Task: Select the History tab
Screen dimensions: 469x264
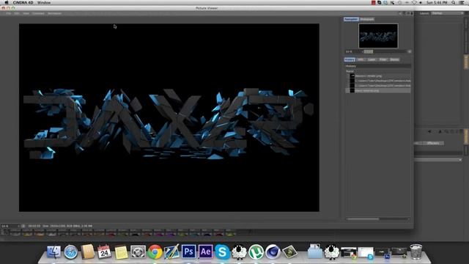Action: (x=350, y=59)
